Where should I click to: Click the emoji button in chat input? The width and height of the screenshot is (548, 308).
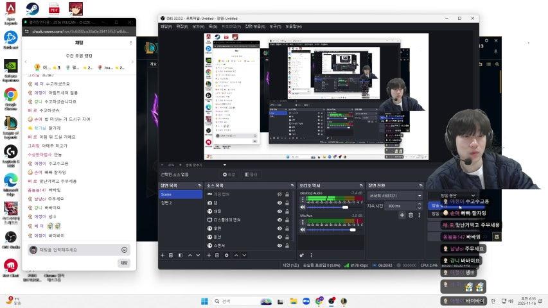124,250
